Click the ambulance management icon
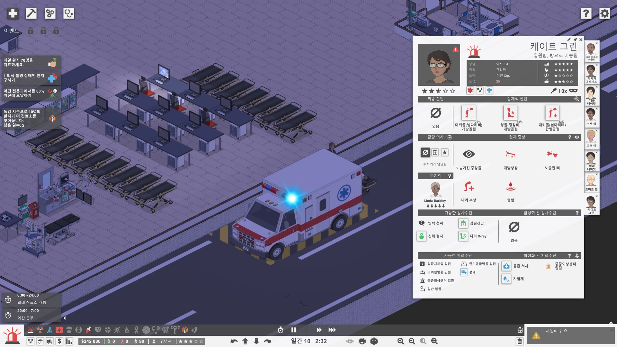This screenshot has width=617, height=347. click(x=49, y=341)
